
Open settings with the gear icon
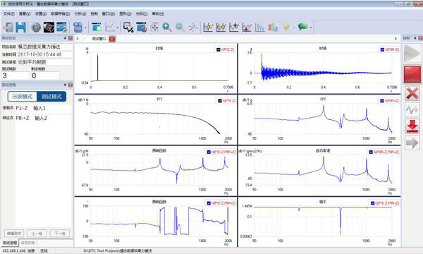coord(36,28)
